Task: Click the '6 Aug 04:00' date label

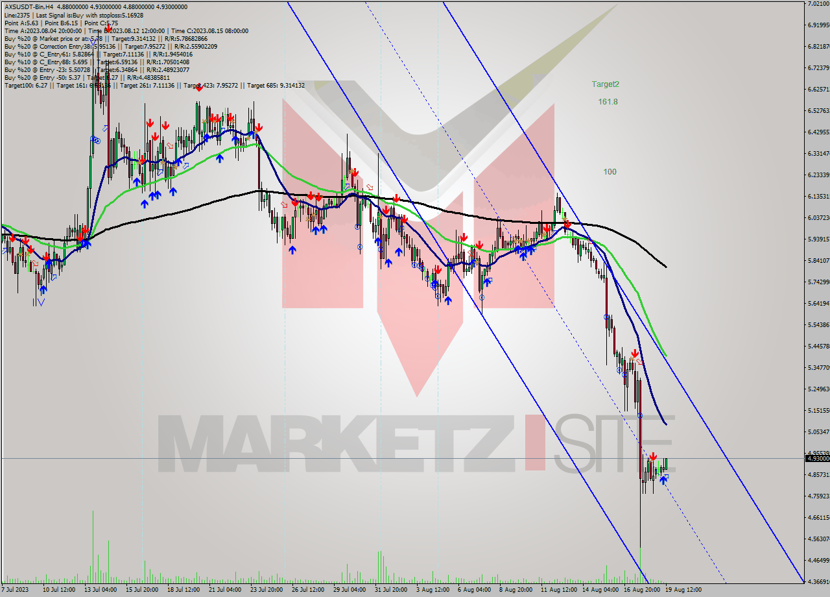Action: [x=473, y=590]
